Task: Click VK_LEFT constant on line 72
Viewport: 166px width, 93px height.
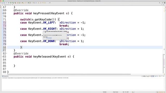Action: (x=49, y=22)
